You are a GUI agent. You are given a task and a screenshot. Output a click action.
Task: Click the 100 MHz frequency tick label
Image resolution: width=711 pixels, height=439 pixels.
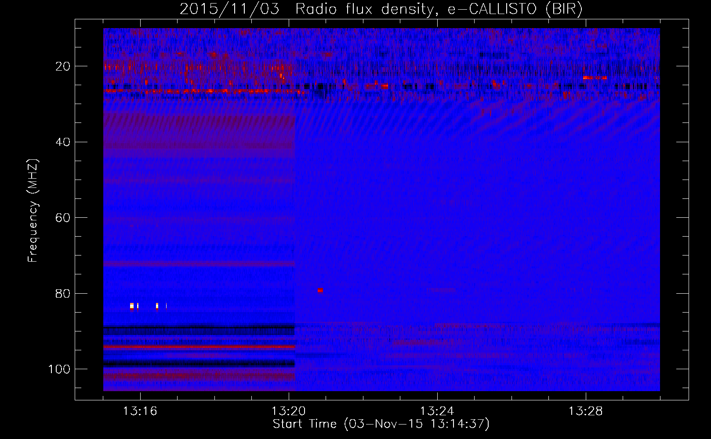59,369
